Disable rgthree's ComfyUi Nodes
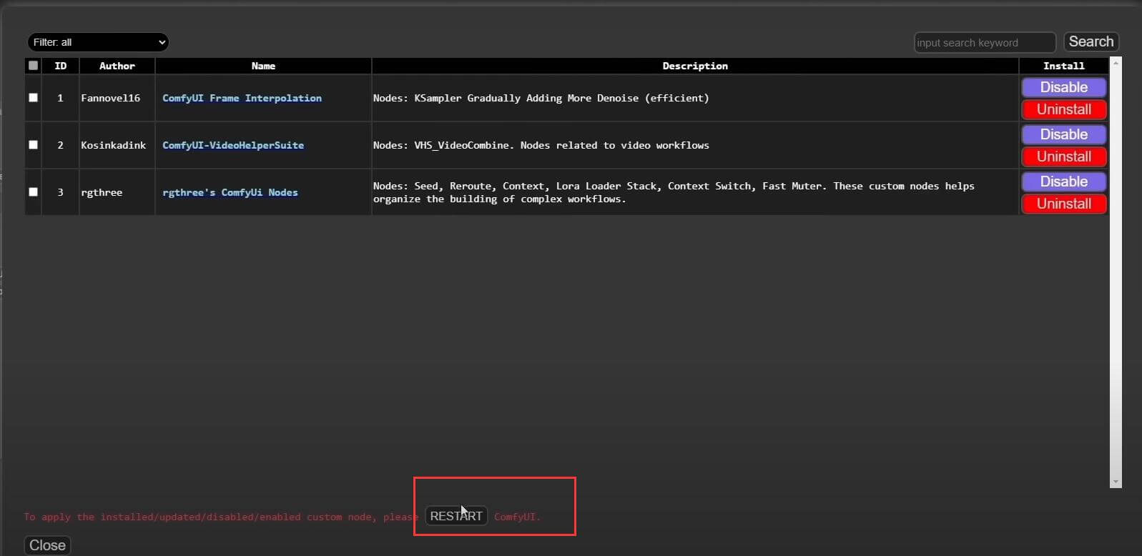This screenshot has height=556, width=1142. [1064, 182]
